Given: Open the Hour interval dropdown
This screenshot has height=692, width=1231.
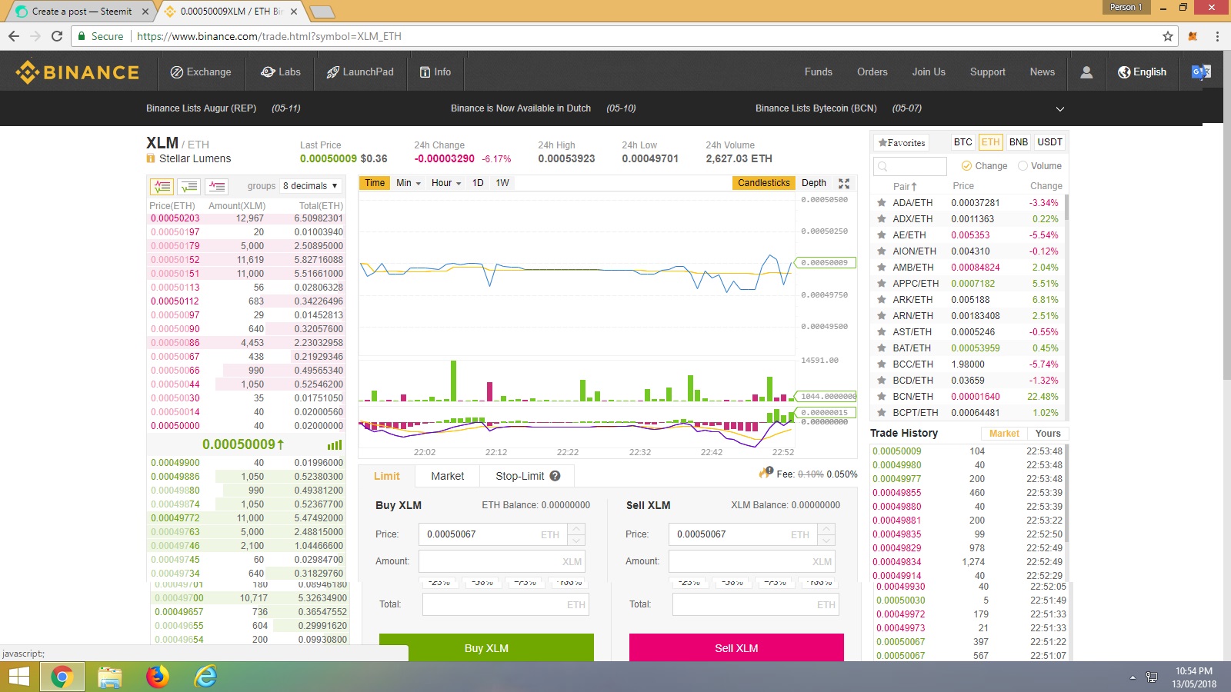Looking at the screenshot, I should coord(446,183).
